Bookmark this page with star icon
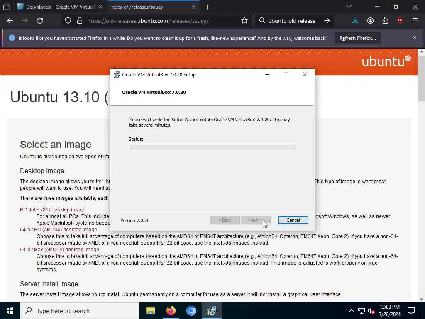 (244, 21)
